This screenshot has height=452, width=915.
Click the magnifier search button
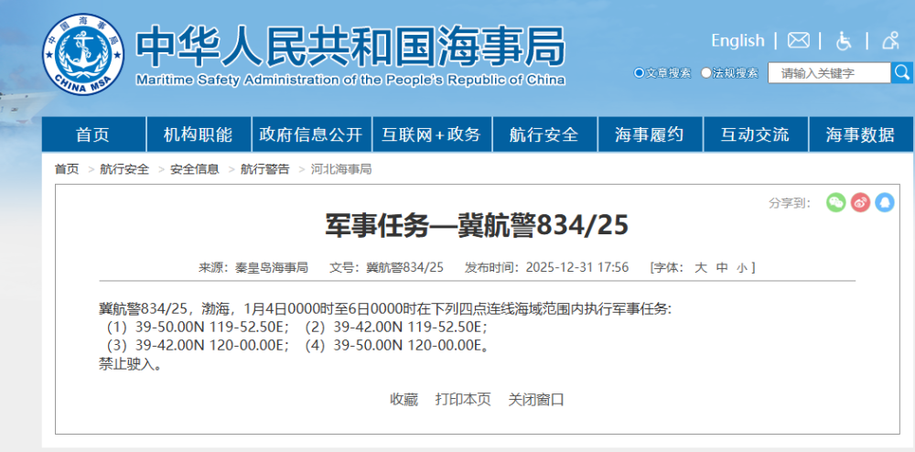point(902,73)
